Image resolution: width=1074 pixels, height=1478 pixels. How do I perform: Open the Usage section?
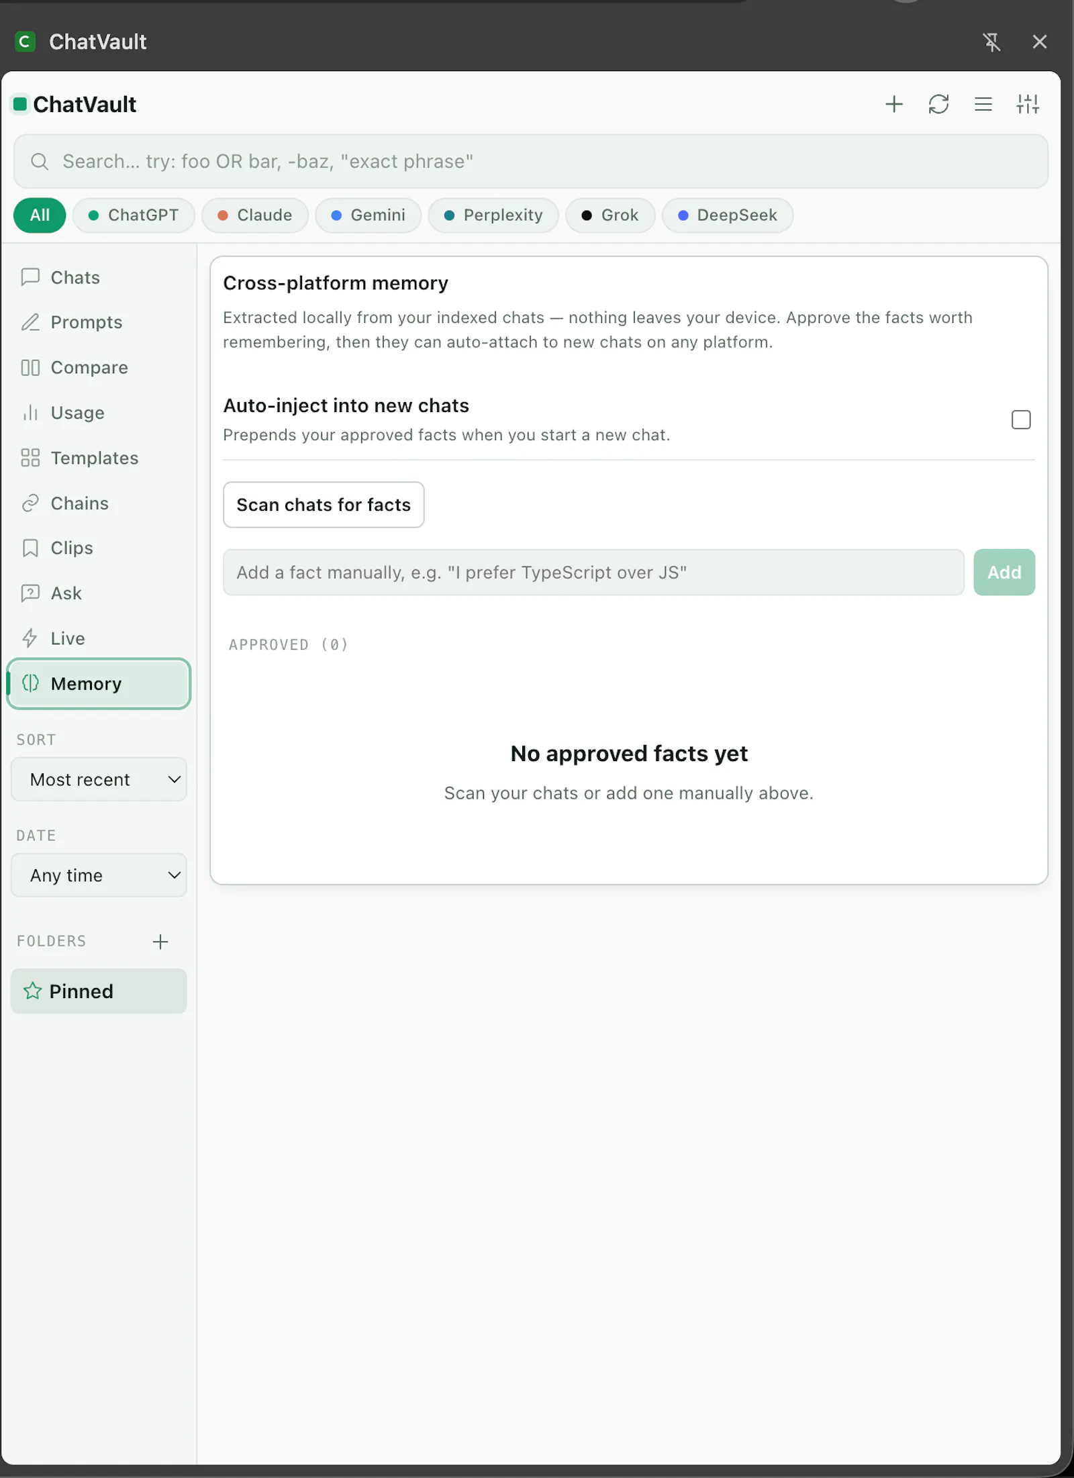pyautogui.click(x=99, y=412)
